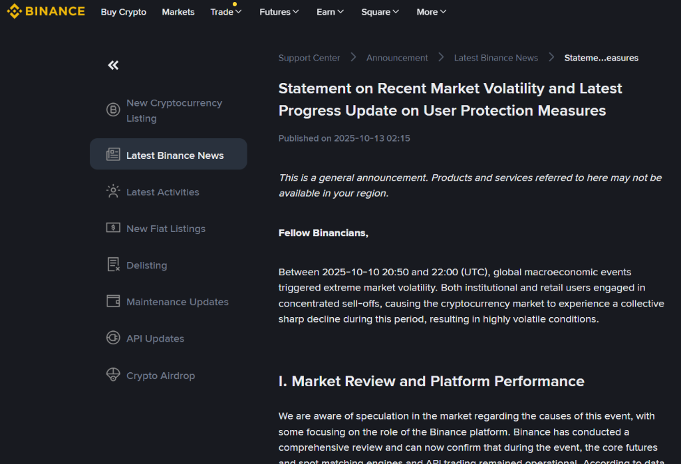Expand the Trade dropdown menu
The image size is (681, 464).
(x=226, y=12)
